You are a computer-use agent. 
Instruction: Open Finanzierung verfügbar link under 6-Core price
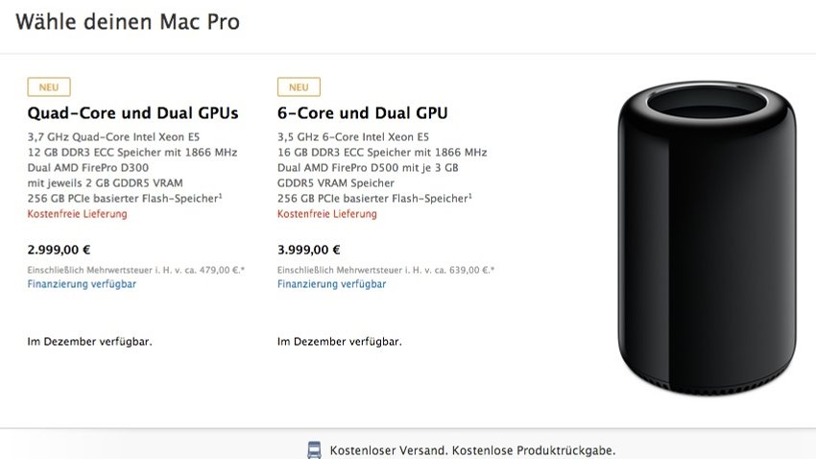[x=331, y=284]
